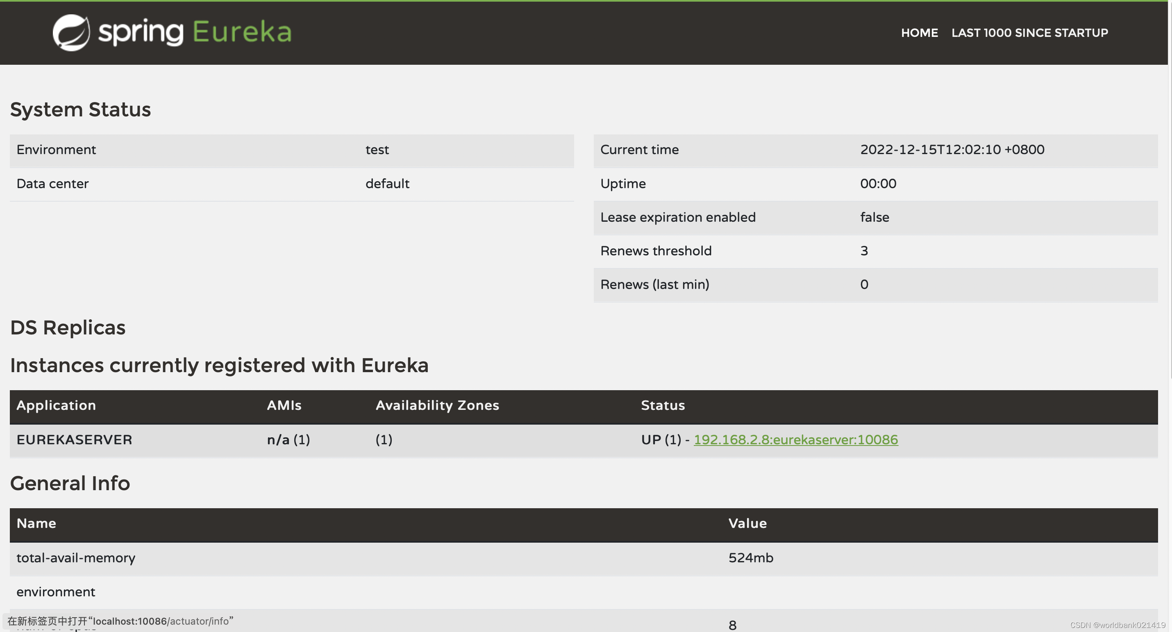Image resolution: width=1172 pixels, height=632 pixels.
Task: Click the renews last min value 0
Action: [864, 284]
